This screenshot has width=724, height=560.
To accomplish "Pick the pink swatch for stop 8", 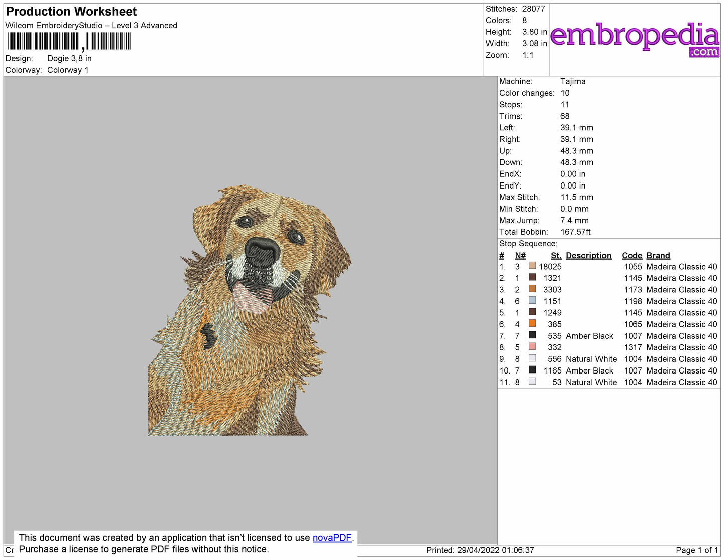I will click(x=532, y=346).
